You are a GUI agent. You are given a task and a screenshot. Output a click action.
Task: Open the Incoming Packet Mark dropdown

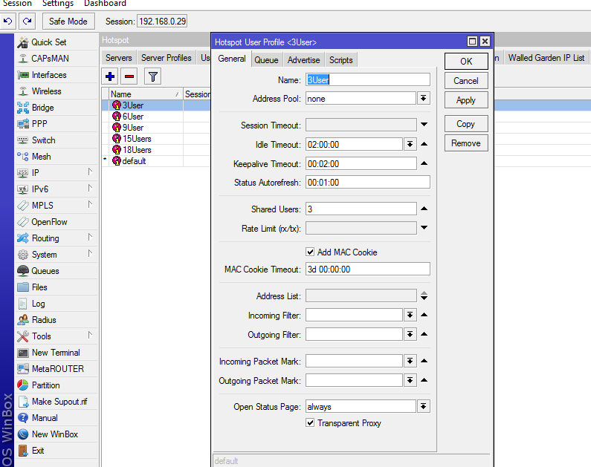click(x=410, y=362)
